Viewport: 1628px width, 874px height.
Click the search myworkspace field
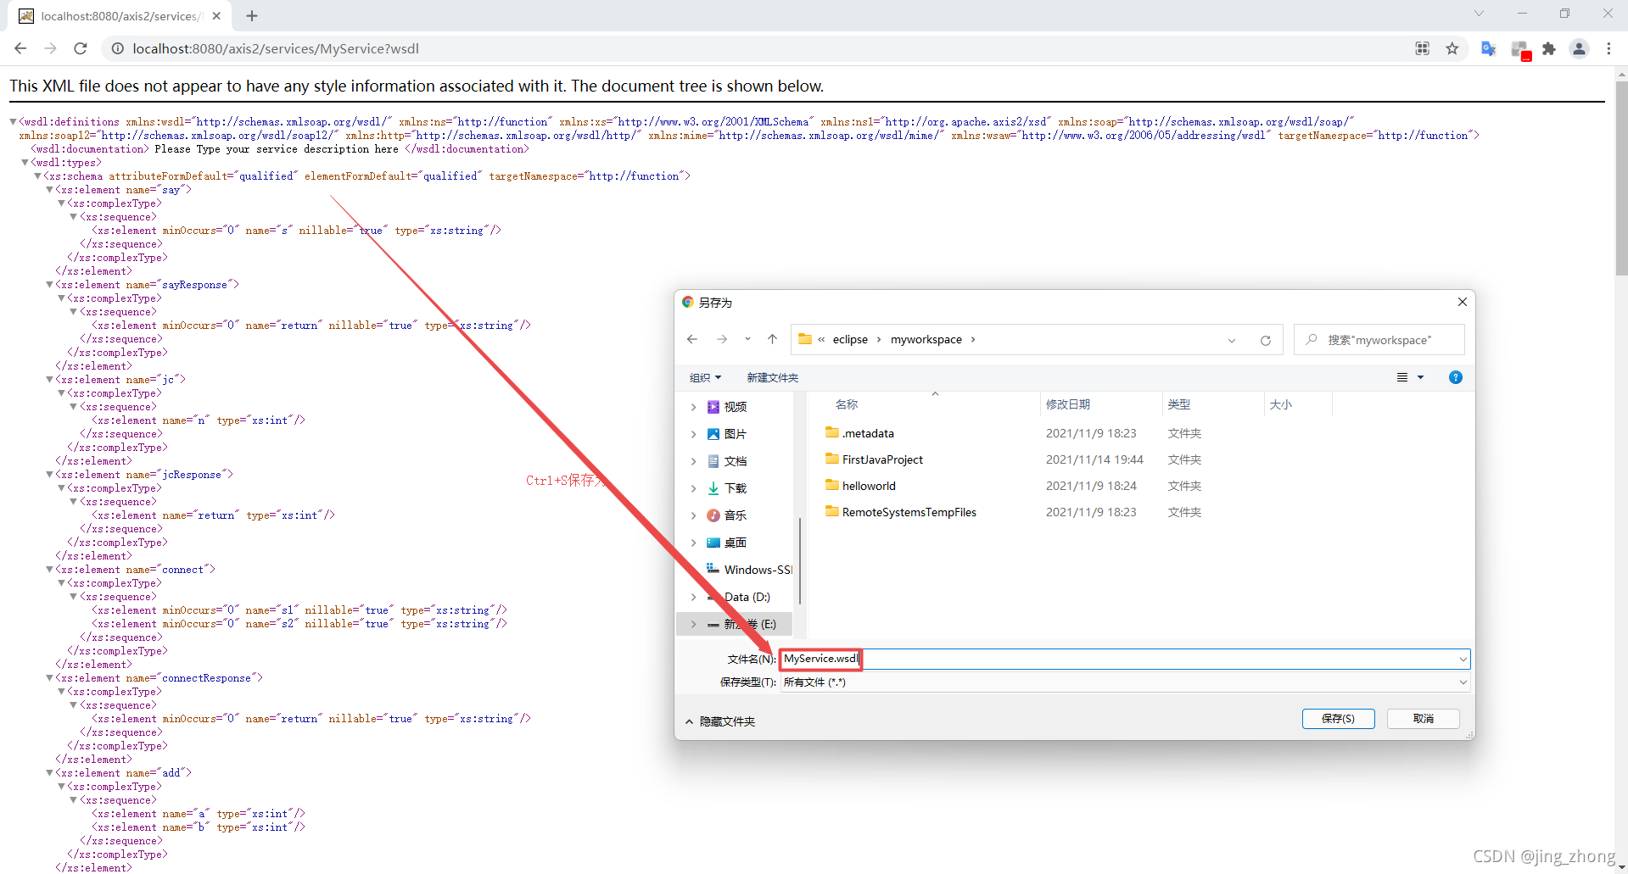coord(1379,340)
